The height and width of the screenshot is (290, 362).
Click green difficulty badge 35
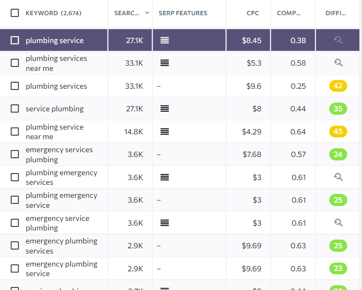[338, 109]
